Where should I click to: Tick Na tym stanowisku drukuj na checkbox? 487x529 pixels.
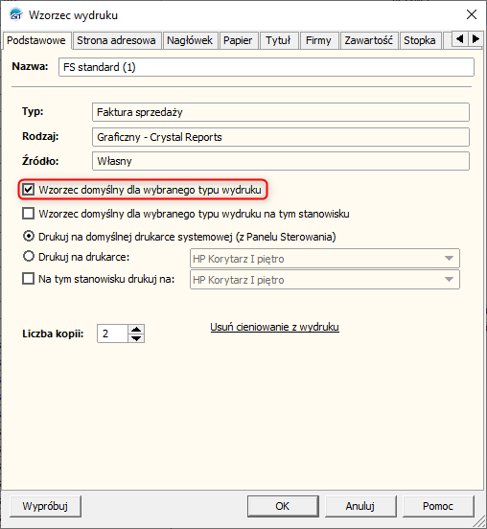point(29,279)
